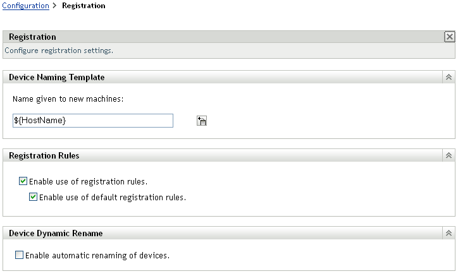Open the insert variable picker icon
This screenshot has height=276, width=458.
202,121
